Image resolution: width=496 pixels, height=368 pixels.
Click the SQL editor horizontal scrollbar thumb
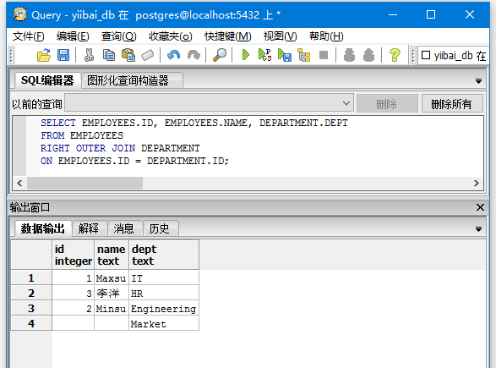pos(84,183)
